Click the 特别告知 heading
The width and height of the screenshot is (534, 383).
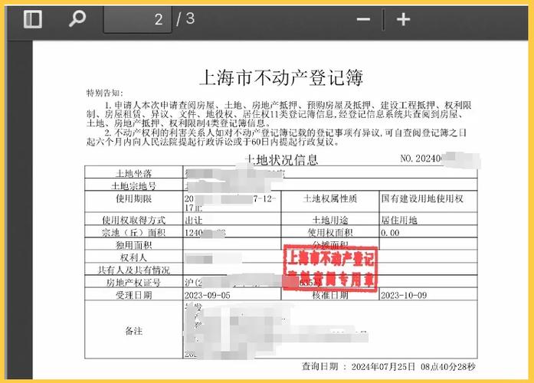coord(105,93)
